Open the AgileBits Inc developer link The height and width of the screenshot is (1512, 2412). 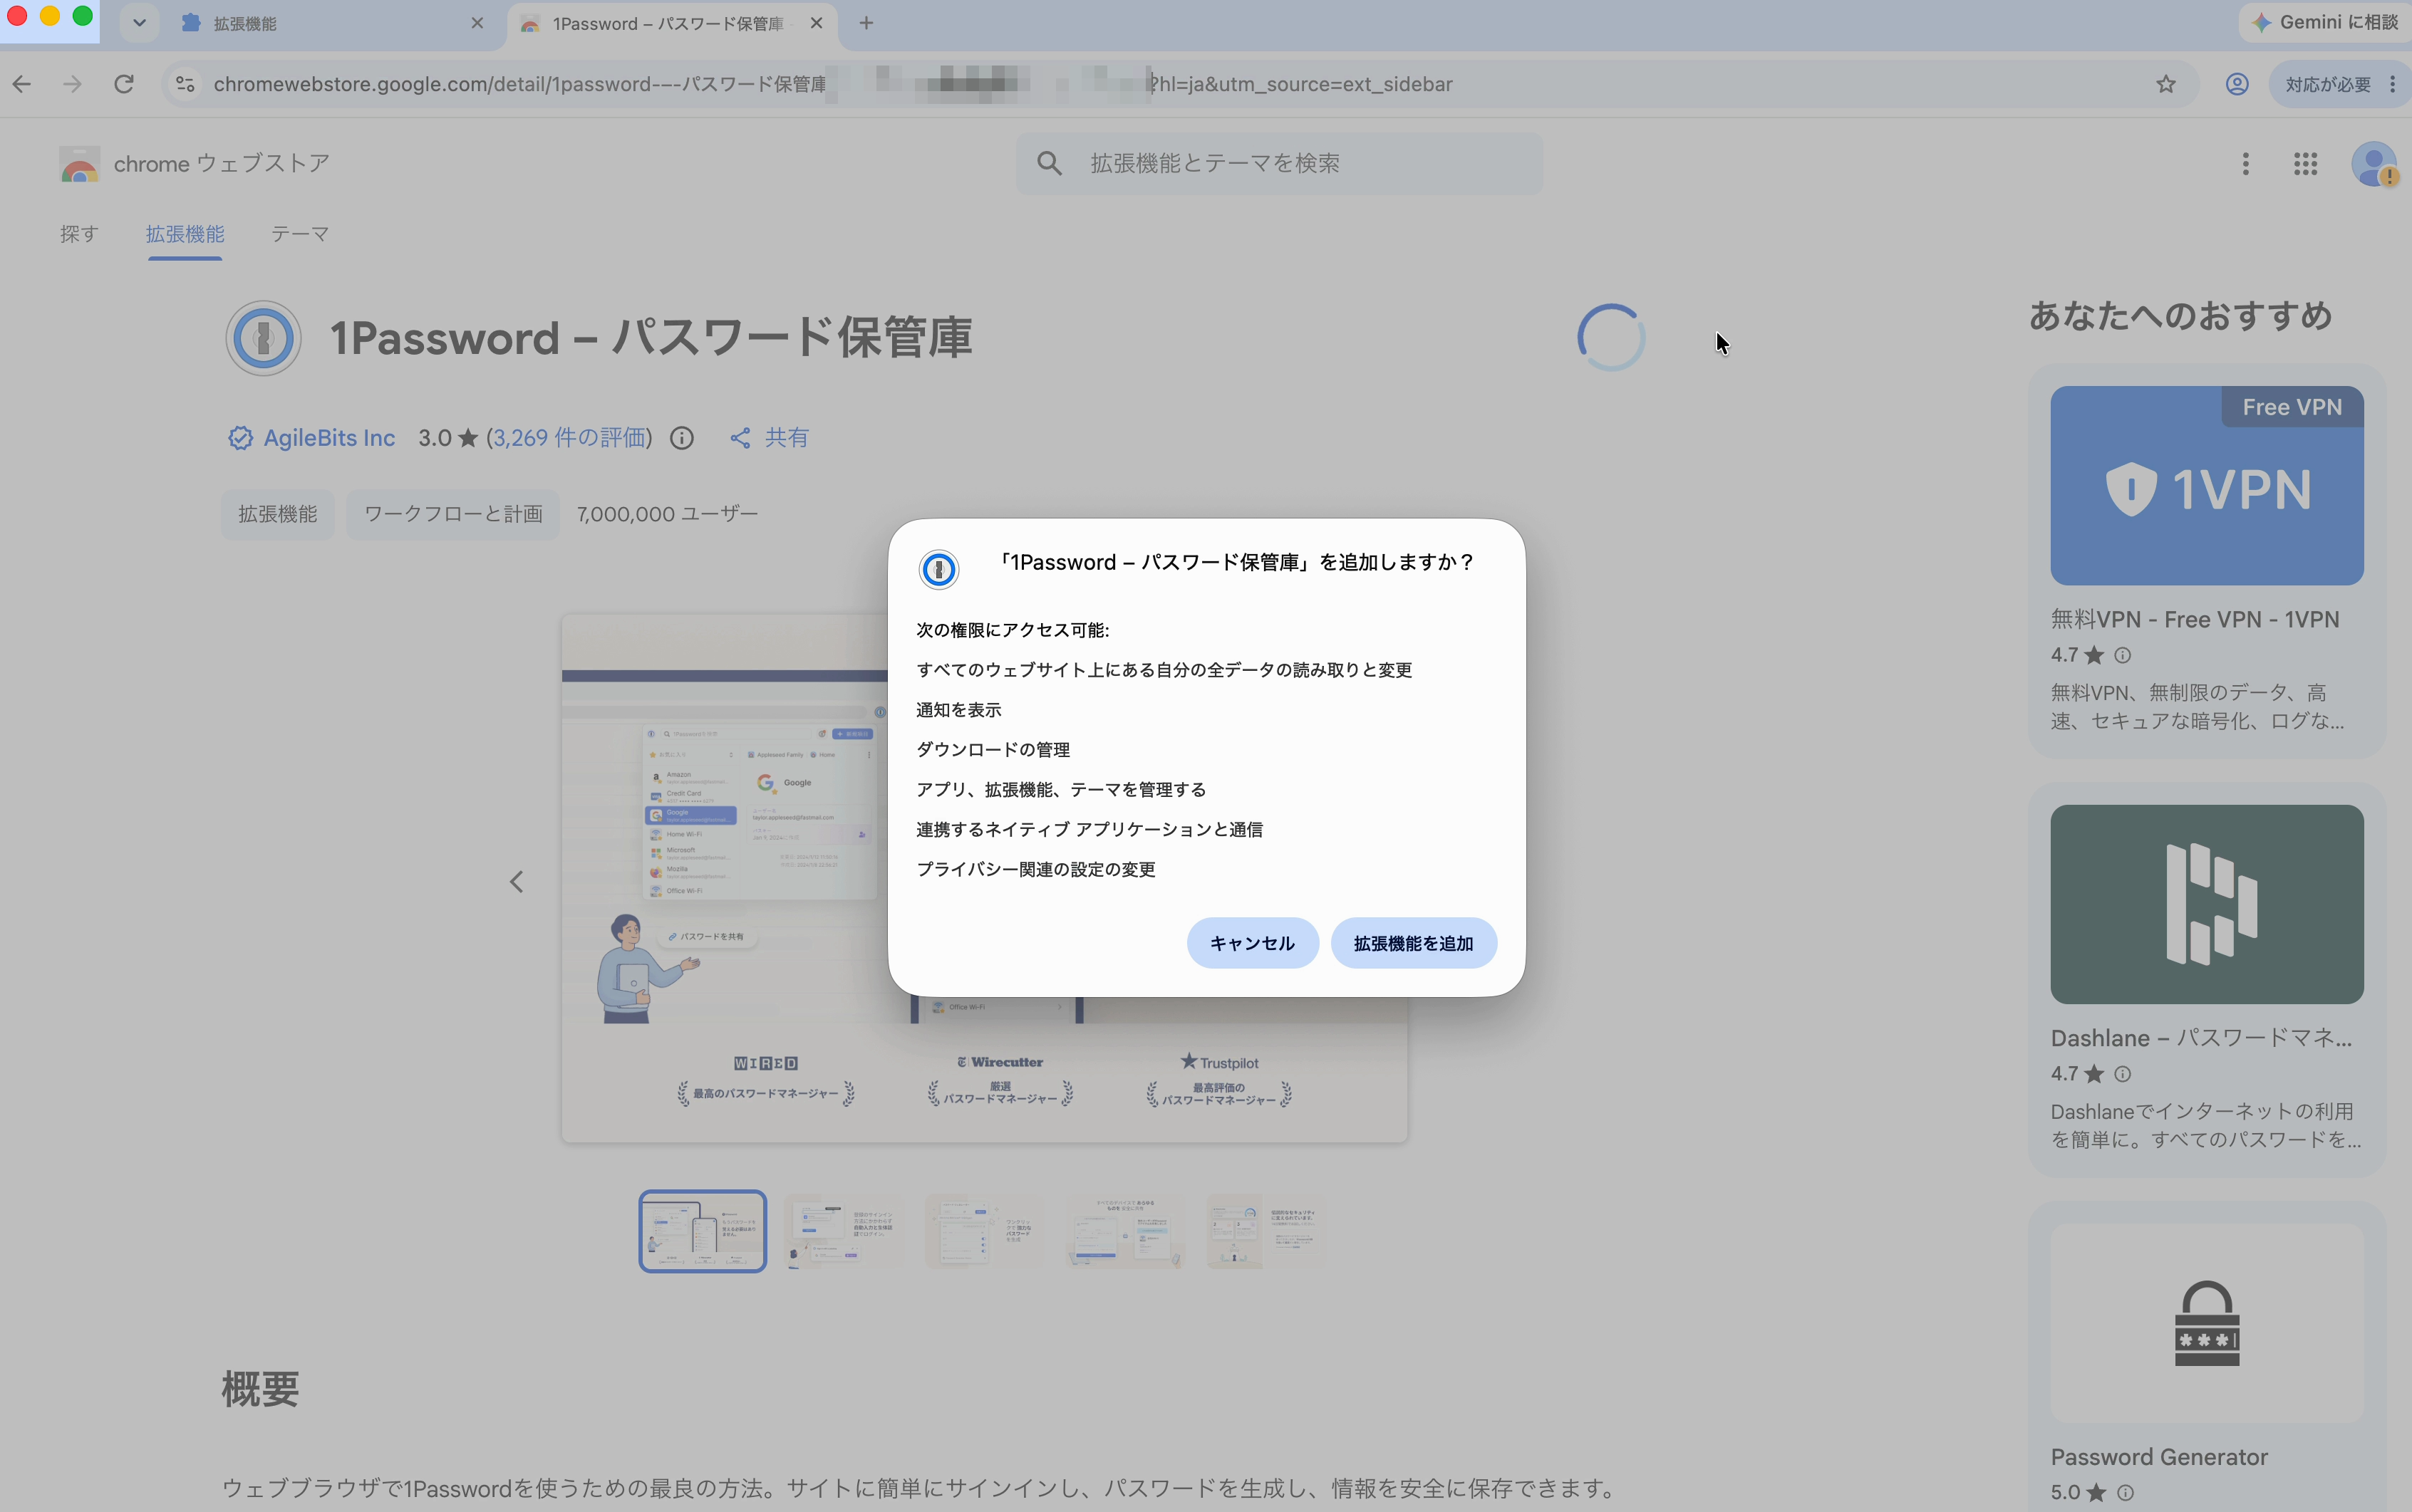(329, 438)
